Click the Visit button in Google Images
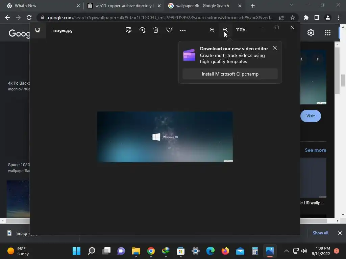This screenshot has height=259, width=346. click(x=311, y=116)
